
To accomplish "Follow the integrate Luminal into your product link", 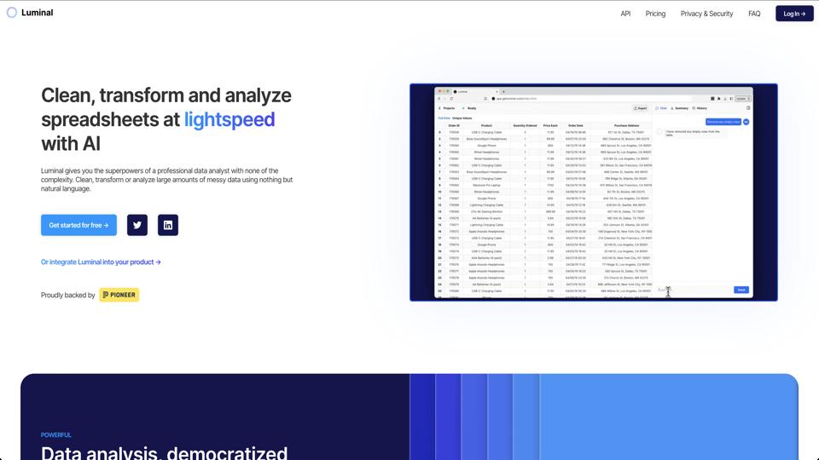I will (101, 262).
